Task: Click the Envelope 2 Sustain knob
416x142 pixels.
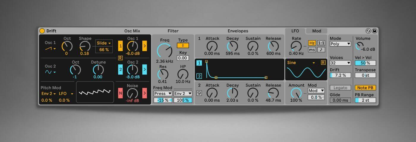Action: pos(253,93)
